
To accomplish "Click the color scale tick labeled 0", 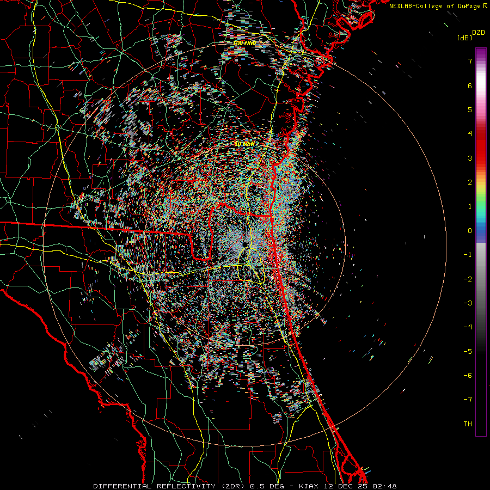I will 470,231.
